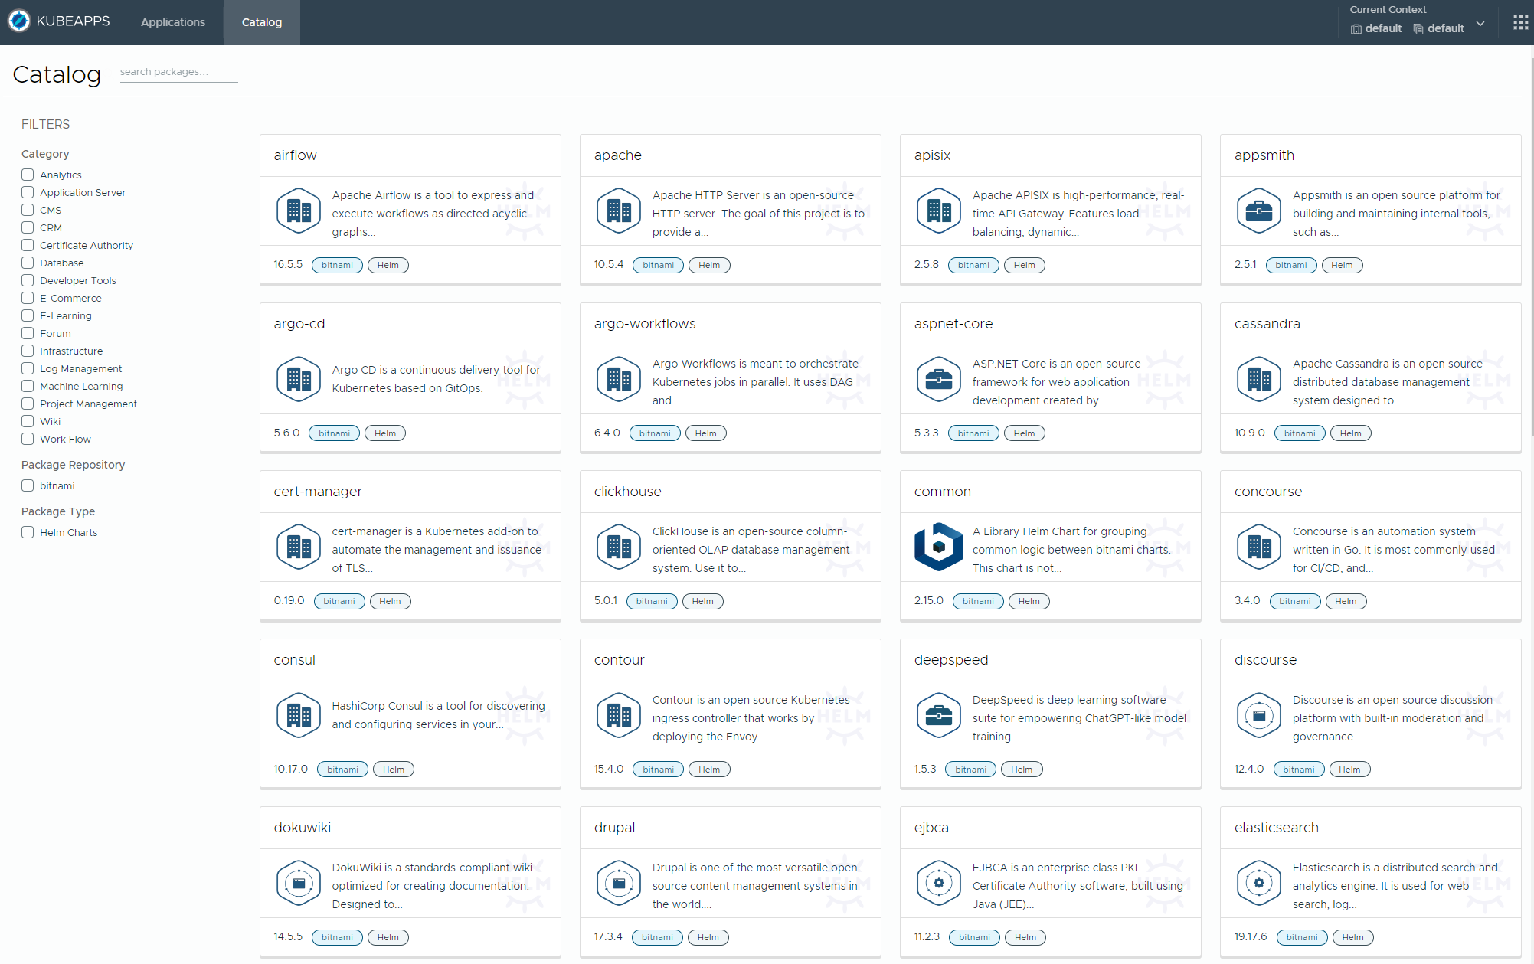
Task: Click the Kubeapps logo icon
Action: (19, 21)
